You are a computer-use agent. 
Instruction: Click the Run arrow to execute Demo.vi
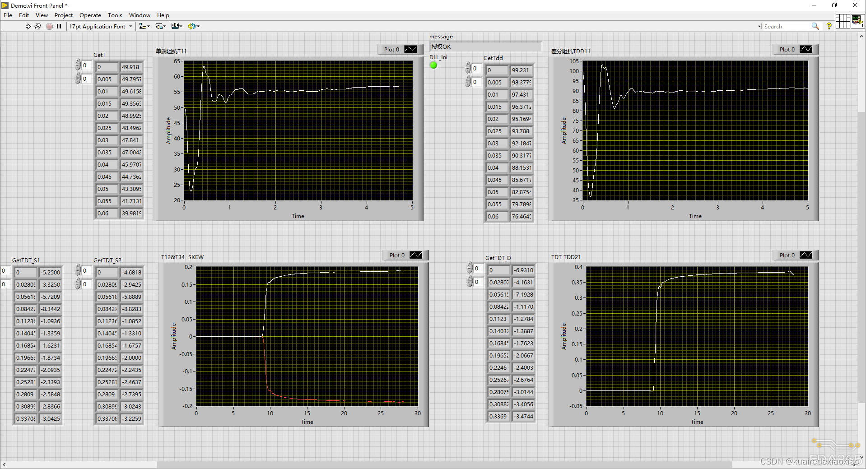(x=28, y=26)
